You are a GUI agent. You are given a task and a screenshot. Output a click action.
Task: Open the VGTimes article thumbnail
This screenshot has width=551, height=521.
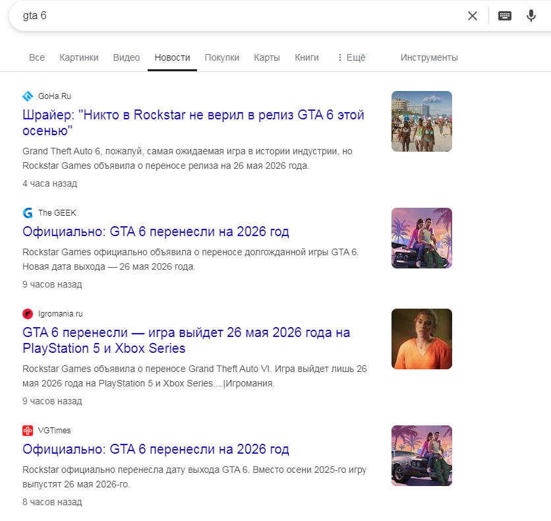[422, 456]
